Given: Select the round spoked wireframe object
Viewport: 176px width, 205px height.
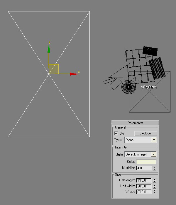Looking at the screenshot, I should [128, 87].
